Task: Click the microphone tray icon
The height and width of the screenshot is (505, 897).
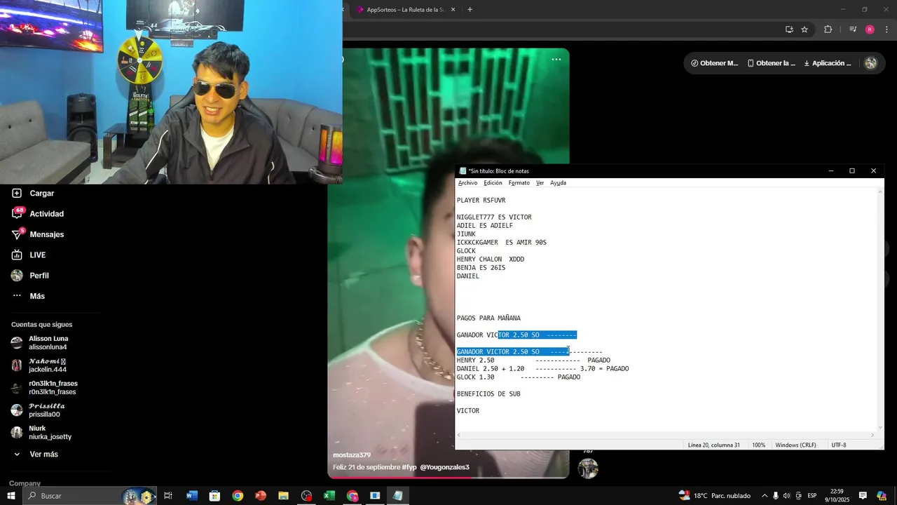Action: [776, 496]
